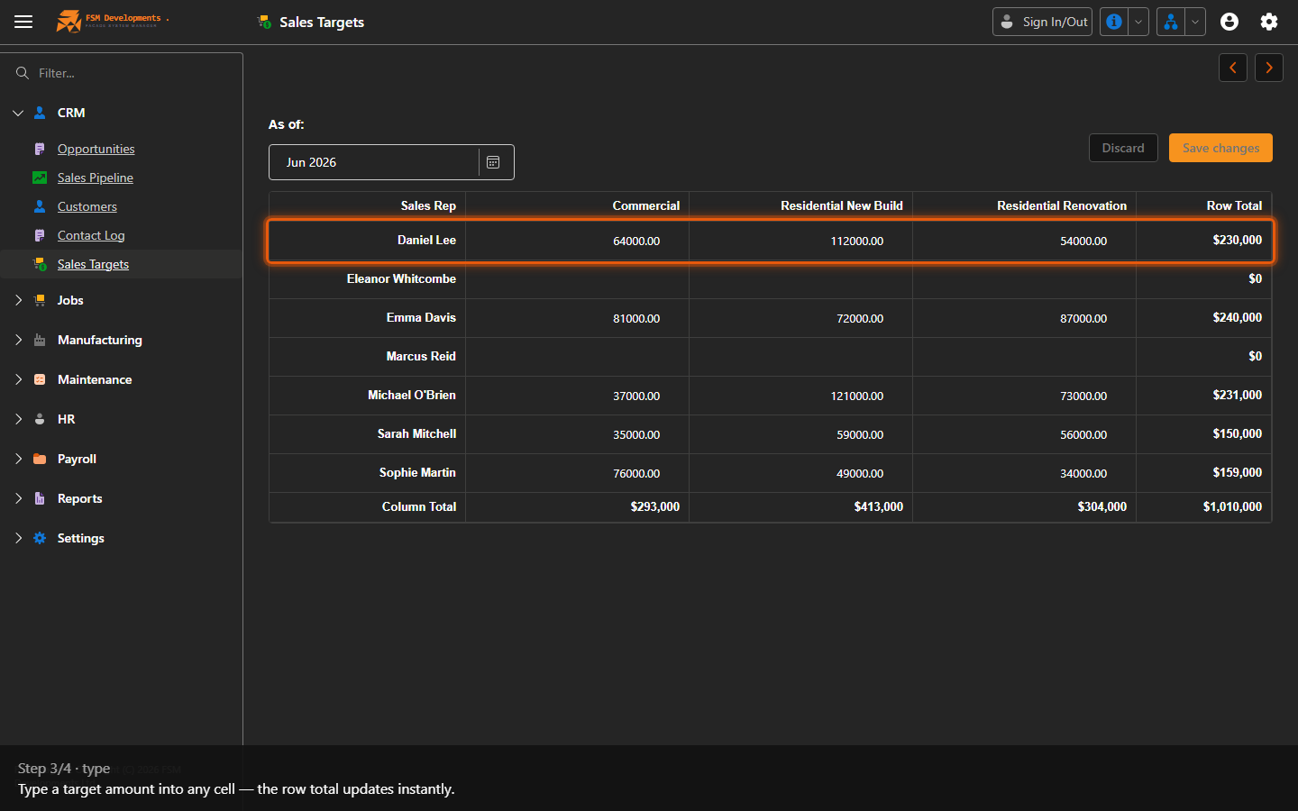Open the settings gear icon in header

(x=1269, y=22)
